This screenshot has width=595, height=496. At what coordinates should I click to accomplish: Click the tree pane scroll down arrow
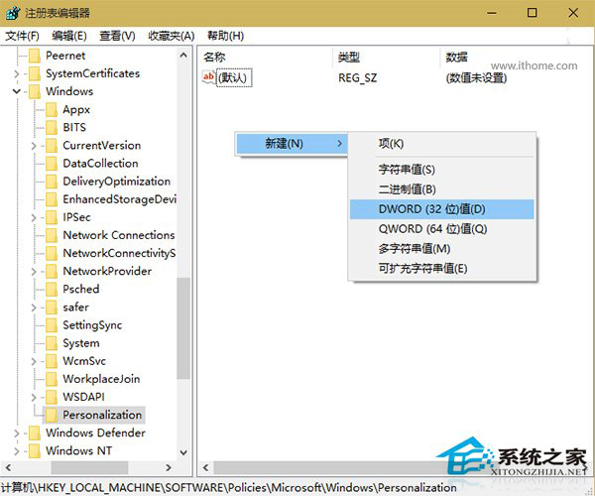click(183, 452)
